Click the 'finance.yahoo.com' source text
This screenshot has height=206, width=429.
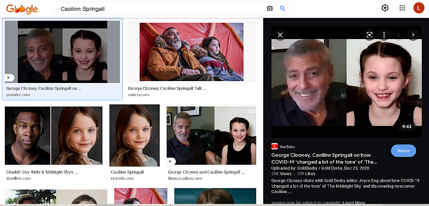tap(185, 179)
